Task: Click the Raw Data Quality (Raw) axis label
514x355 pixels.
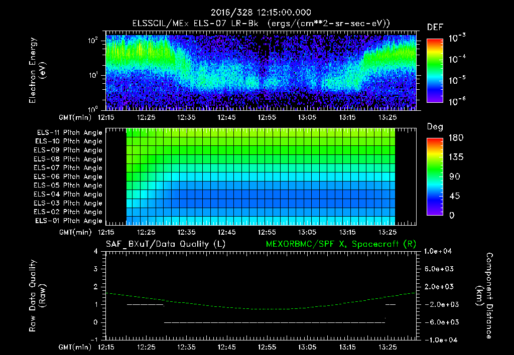Action: (x=37, y=296)
